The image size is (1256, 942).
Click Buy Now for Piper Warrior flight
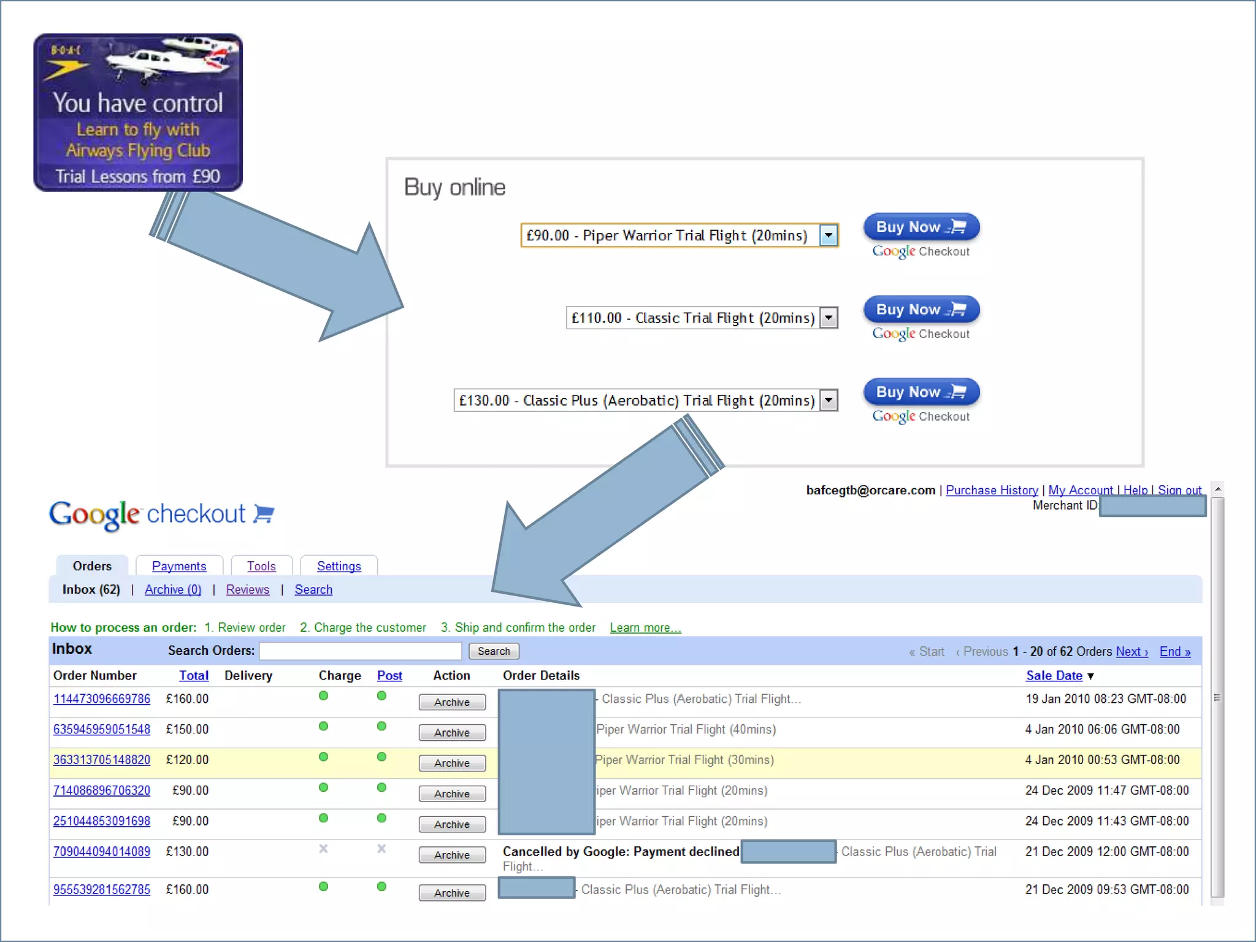point(921,227)
